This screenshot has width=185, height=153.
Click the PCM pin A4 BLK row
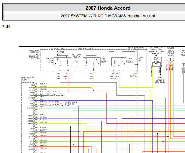[x=39, y=92]
